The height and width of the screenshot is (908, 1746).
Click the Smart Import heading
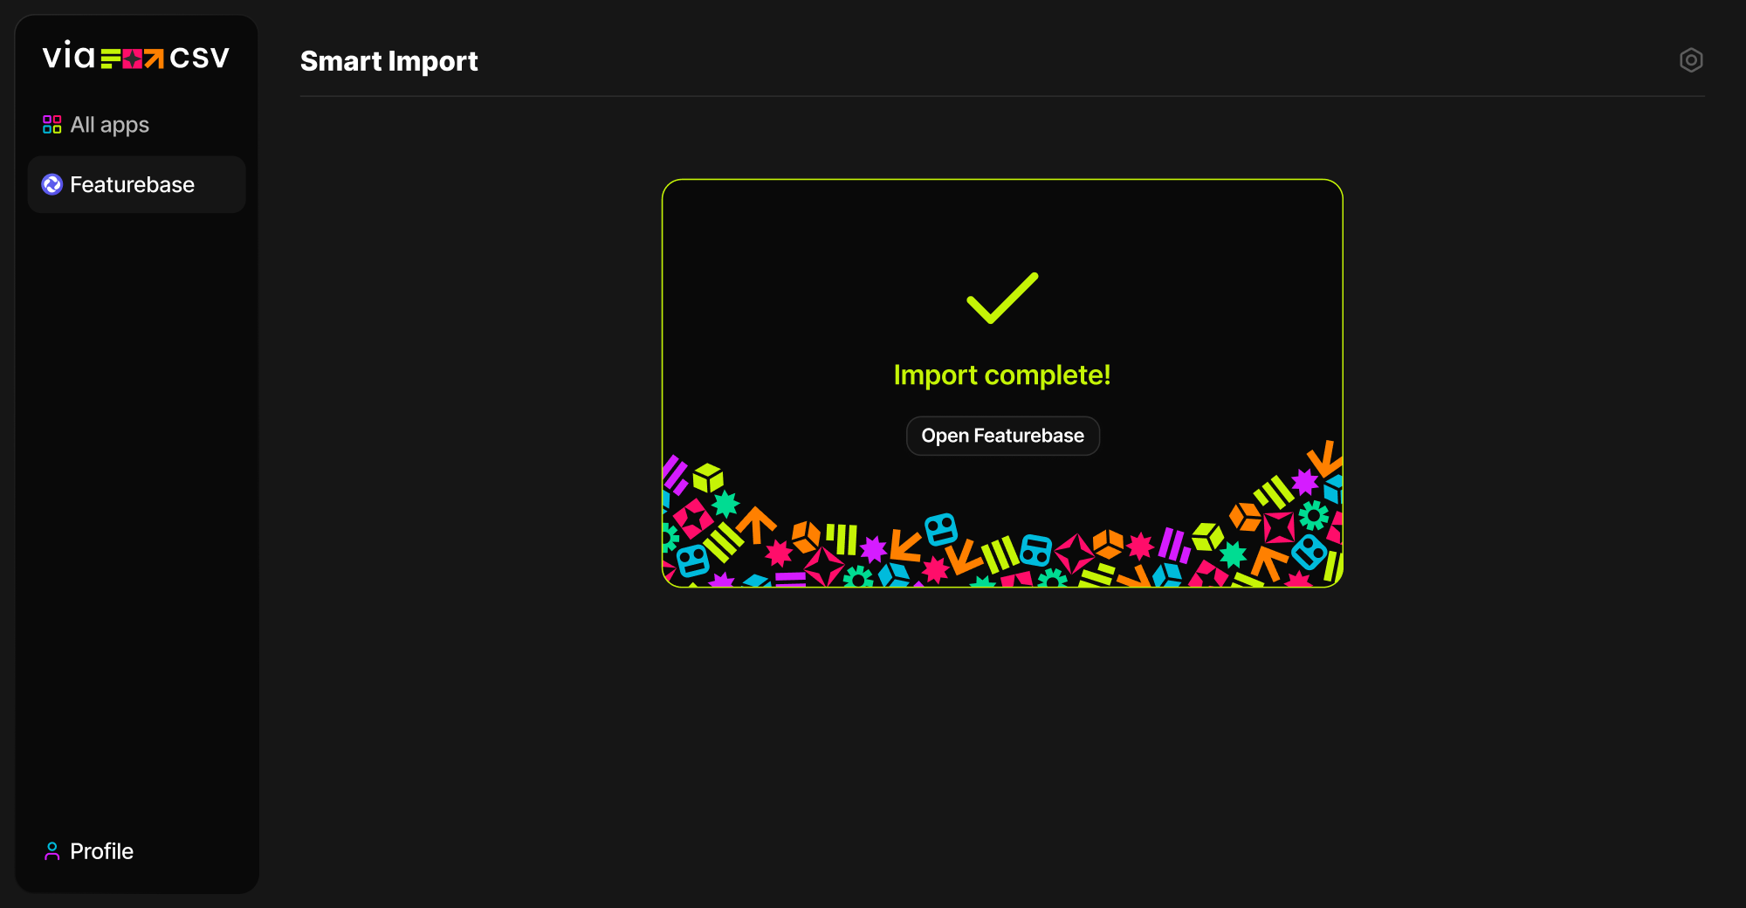389,61
